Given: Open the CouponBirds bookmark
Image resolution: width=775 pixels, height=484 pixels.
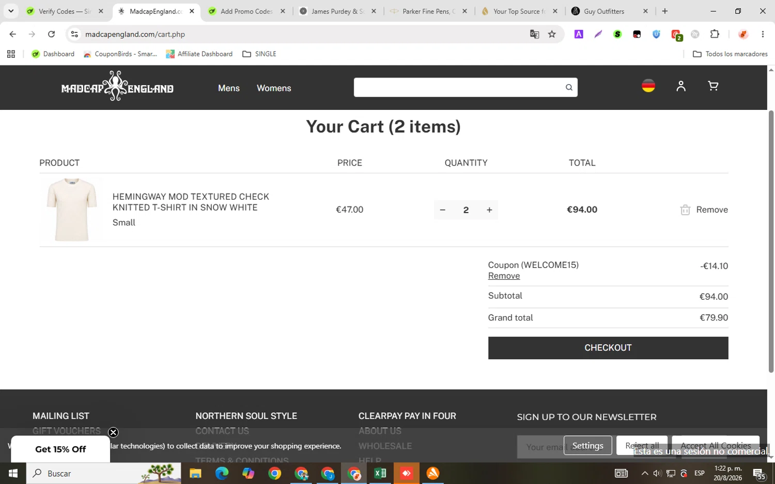Looking at the screenshot, I should (x=120, y=54).
